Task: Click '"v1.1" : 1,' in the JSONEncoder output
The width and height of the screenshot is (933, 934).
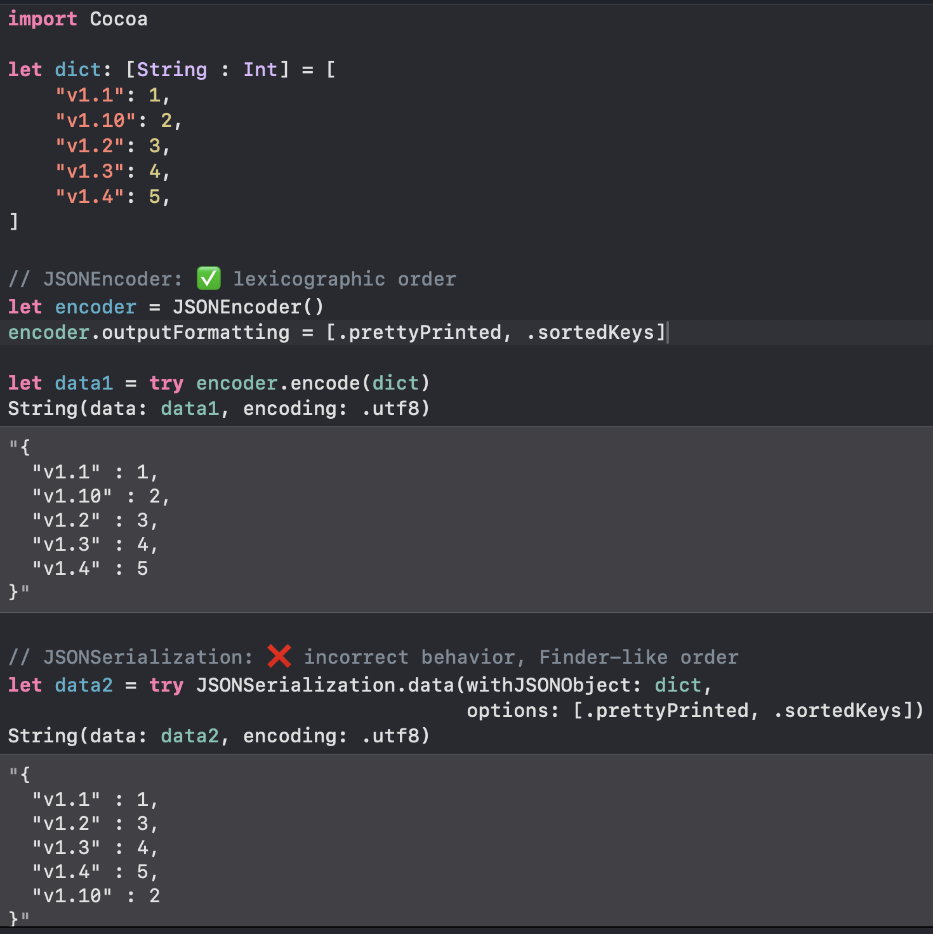Action: pyautogui.click(x=95, y=472)
